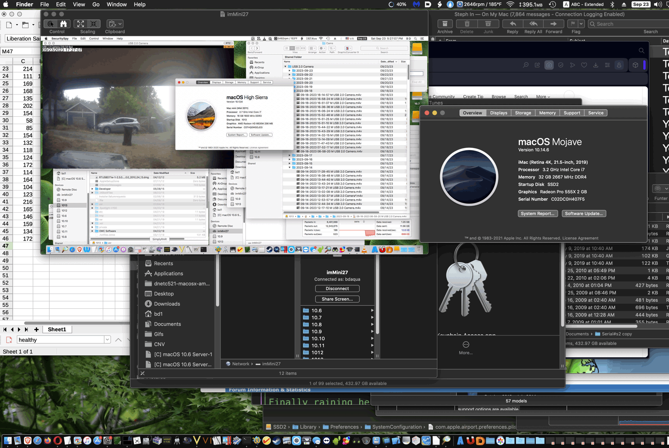Open the Finder Go menu
669x448 pixels.
click(x=96, y=5)
